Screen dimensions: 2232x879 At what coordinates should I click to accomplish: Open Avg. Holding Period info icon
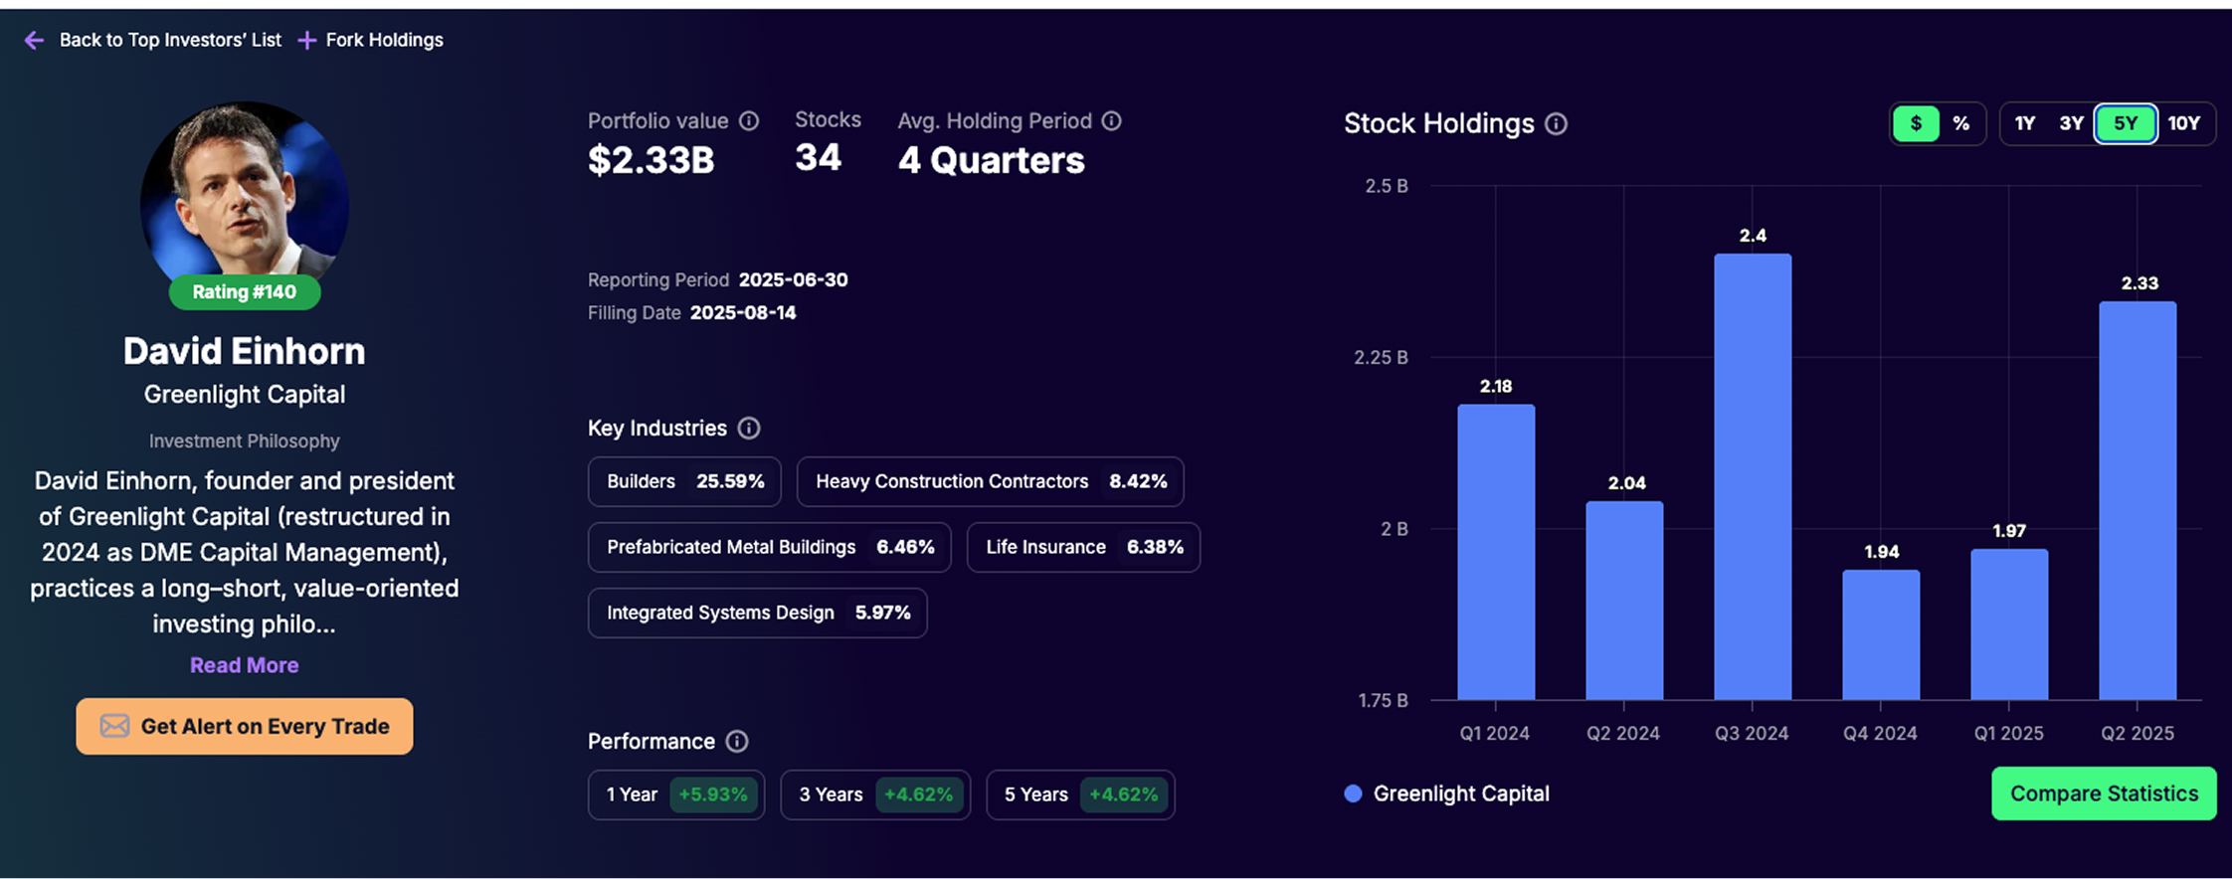click(x=1112, y=120)
